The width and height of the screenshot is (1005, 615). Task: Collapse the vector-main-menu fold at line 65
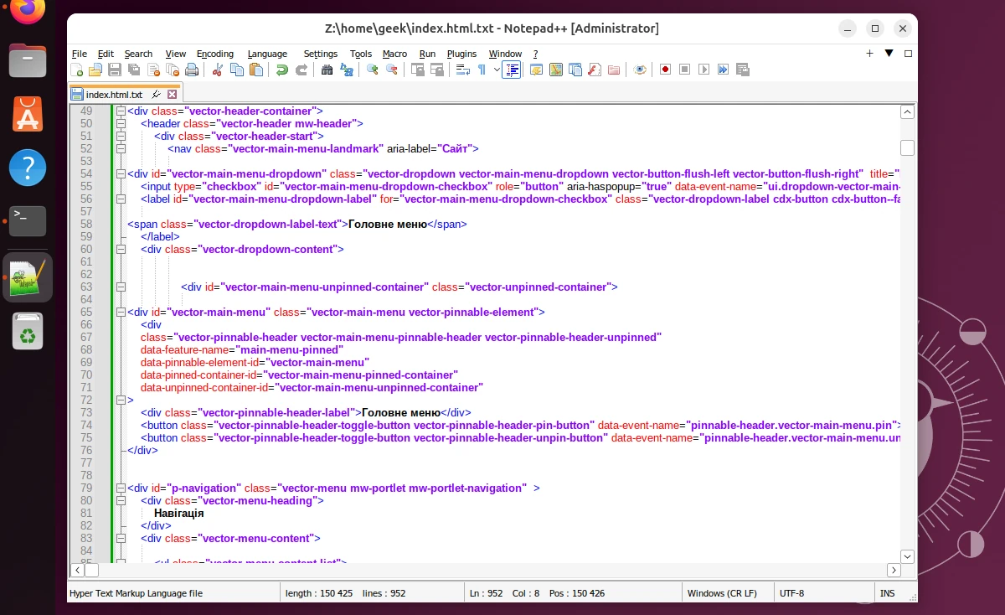coord(121,312)
